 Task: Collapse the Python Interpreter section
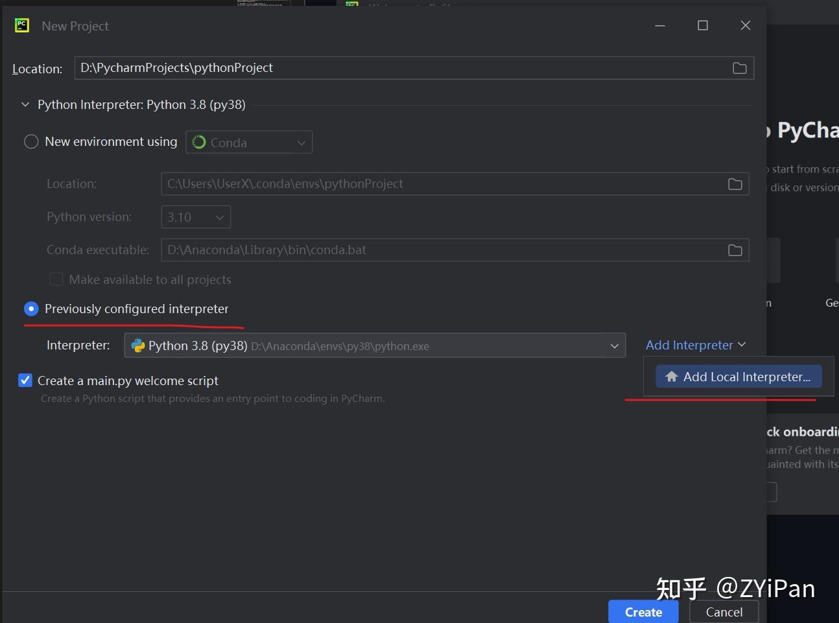tap(25, 104)
